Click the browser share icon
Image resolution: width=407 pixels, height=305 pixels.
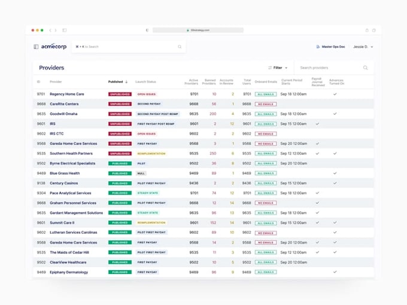367,30
